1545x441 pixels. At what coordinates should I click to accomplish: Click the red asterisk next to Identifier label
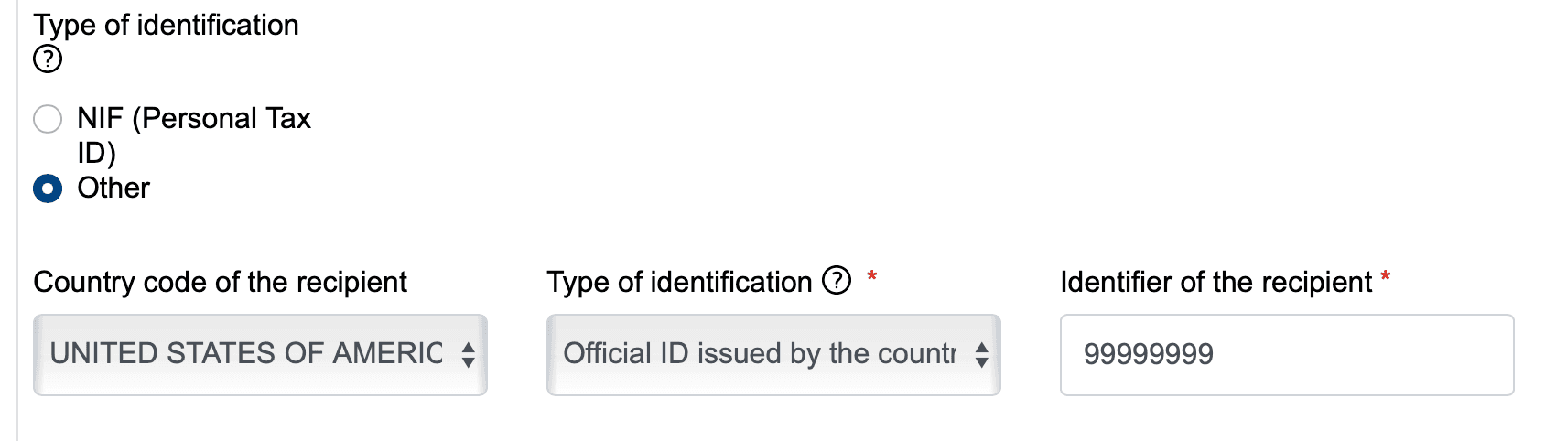[1386, 276]
